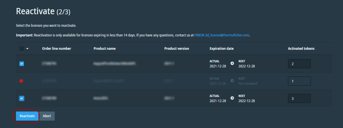Click the Product name column header
The width and height of the screenshot is (343, 128).
[104, 49]
